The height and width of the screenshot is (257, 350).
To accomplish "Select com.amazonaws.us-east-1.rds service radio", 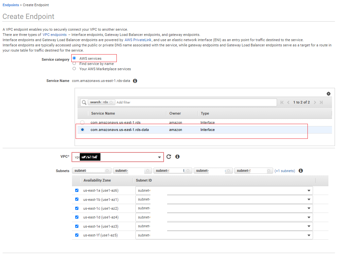I will click(x=82, y=122).
